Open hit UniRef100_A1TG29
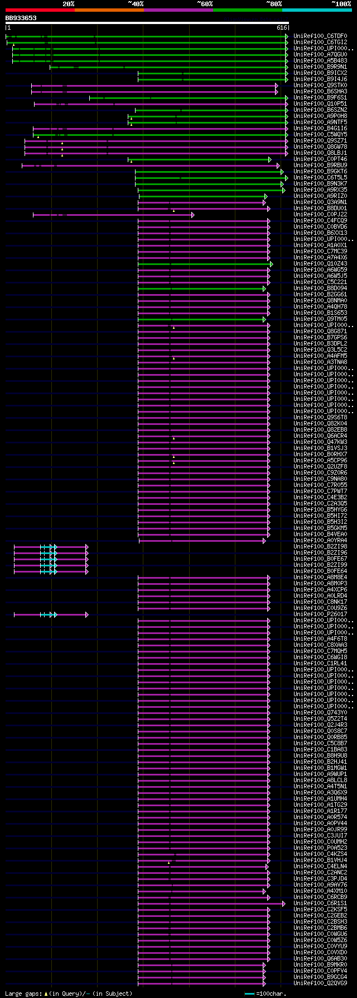 click(321, 805)
